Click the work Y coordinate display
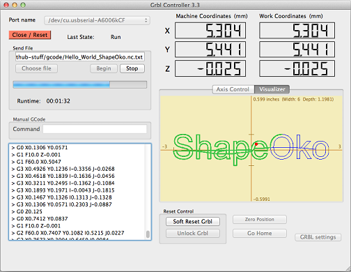 (297, 50)
